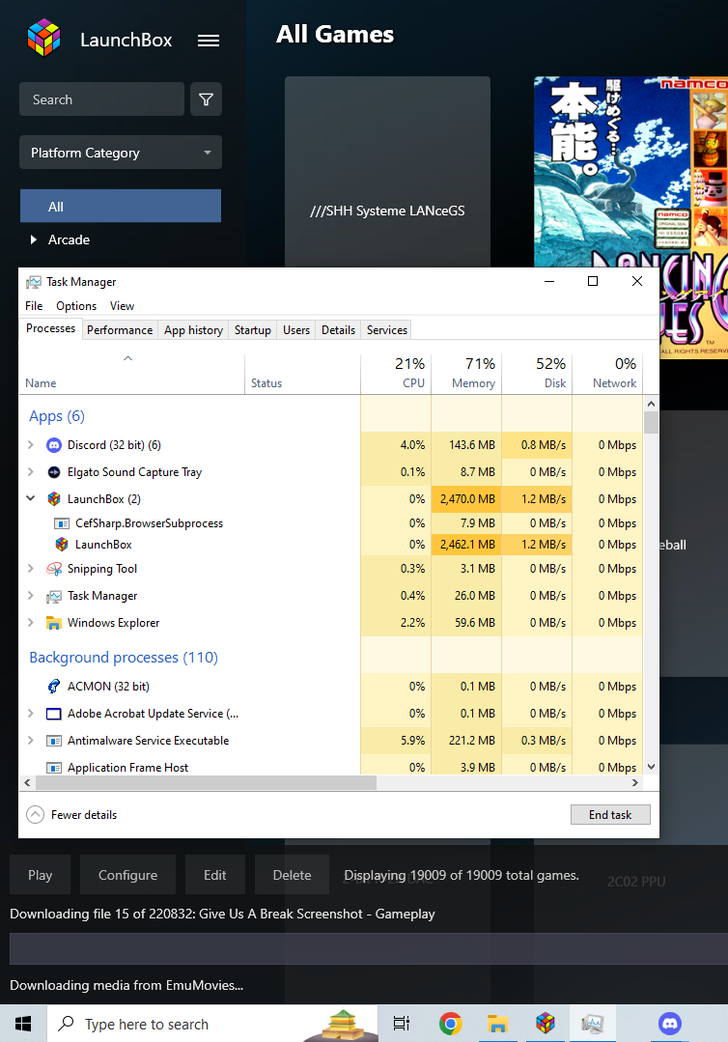Click the Fewer details circle arrow icon
The width and height of the screenshot is (728, 1042).
coord(35,815)
